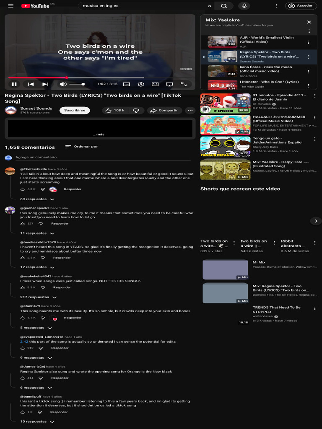Screen dimensions: 322x429
Task: Like the video with 108 k
Action: 115,110
